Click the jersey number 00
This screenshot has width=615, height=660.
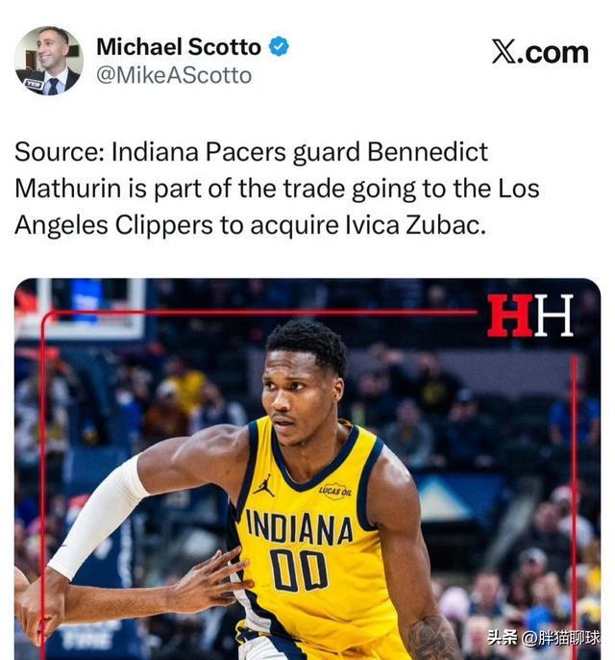coord(299,571)
